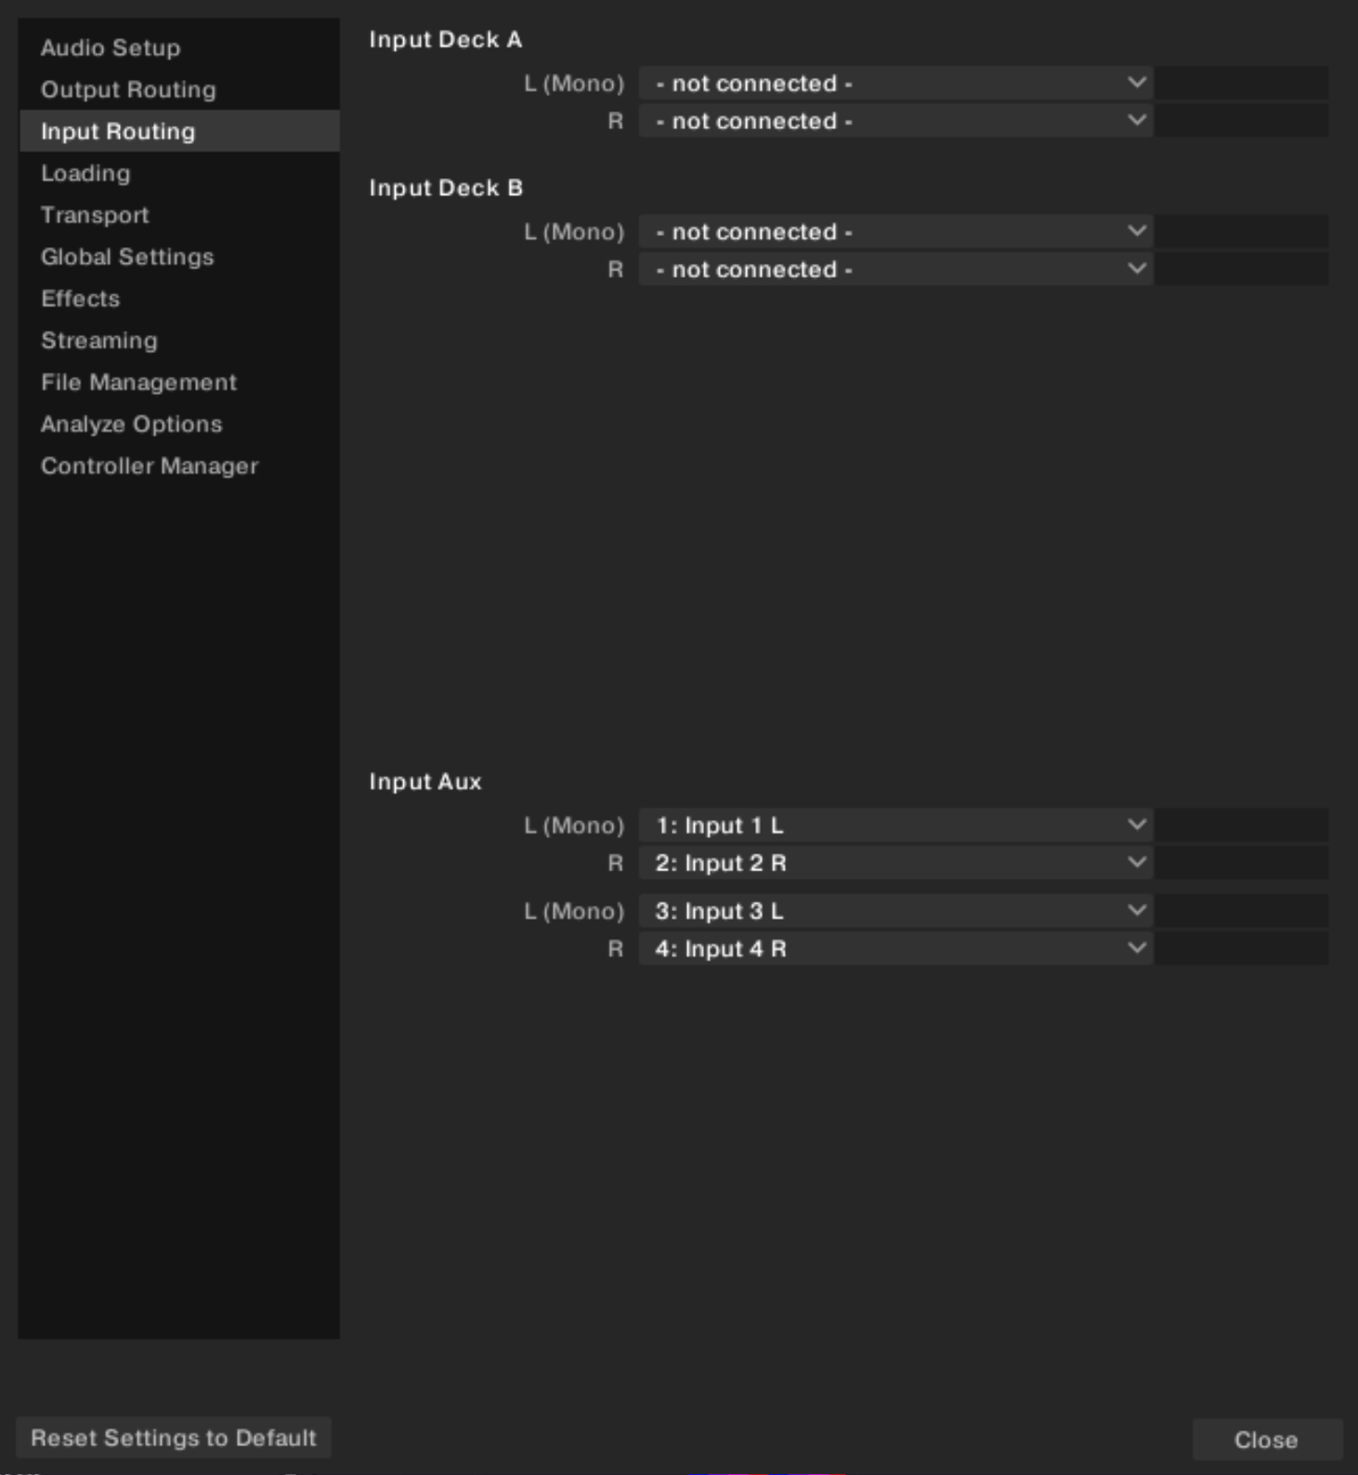This screenshot has width=1358, height=1475.
Task: Select Analyze Options in sidebar
Action: (132, 424)
